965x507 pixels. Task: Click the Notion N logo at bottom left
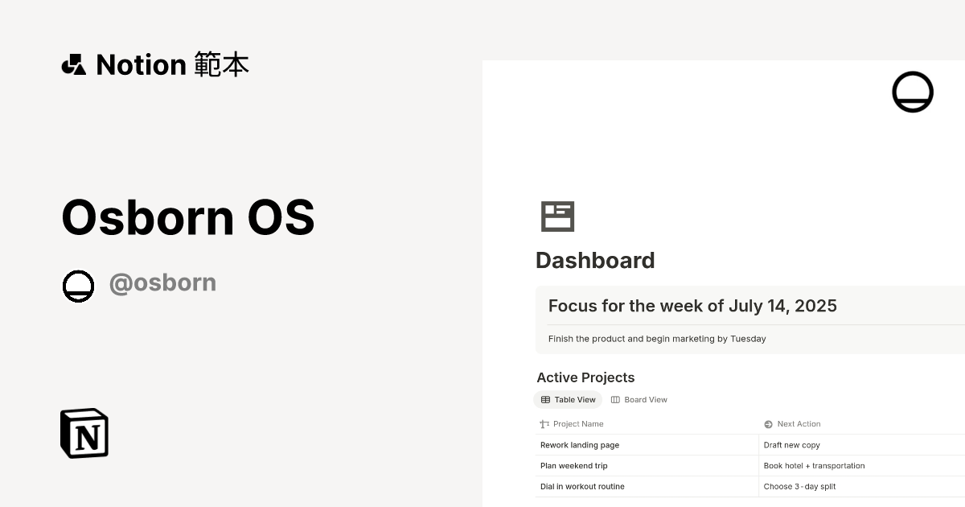(x=84, y=433)
